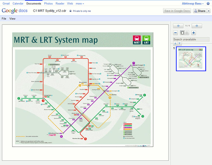Click the 'MRT & LRT System map' heading
Viewport: 212px width, 165px height.
[x=56, y=40]
